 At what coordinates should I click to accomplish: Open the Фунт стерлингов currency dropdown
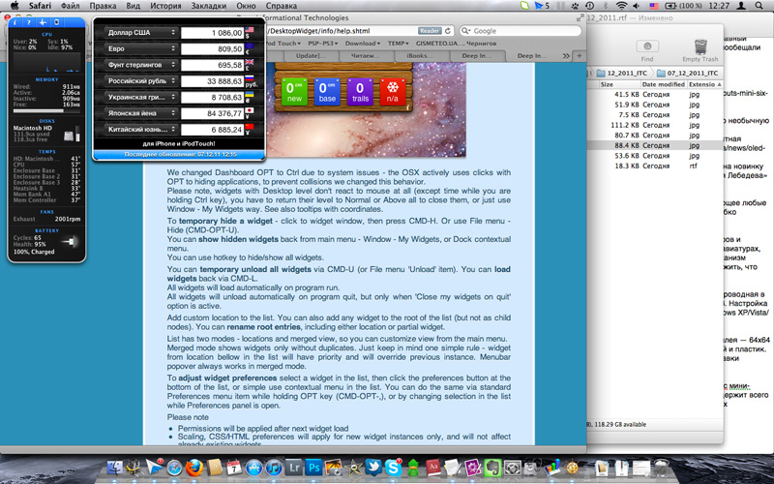coord(141,65)
